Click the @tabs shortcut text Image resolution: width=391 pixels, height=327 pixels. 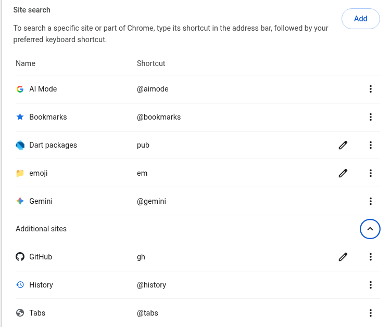click(147, 313)
